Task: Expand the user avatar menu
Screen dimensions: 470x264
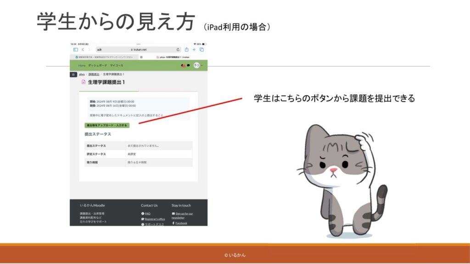Action: coord(197,66)
